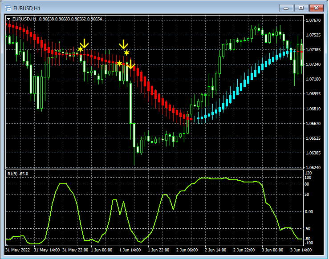Click the 31 May 22:00 time label
Image resolution: width=329 pixels, height=259 pixels.
click(x=75, y=250)
